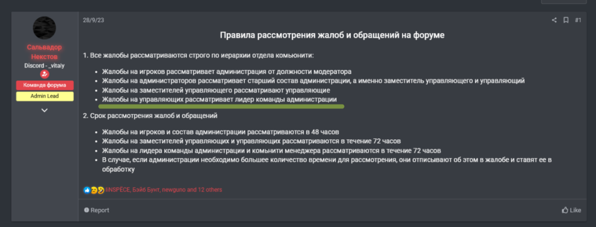Viewport: 596px width, 227px height.
Task: Open the post number #1 permalink
Action: coord(578,20)
